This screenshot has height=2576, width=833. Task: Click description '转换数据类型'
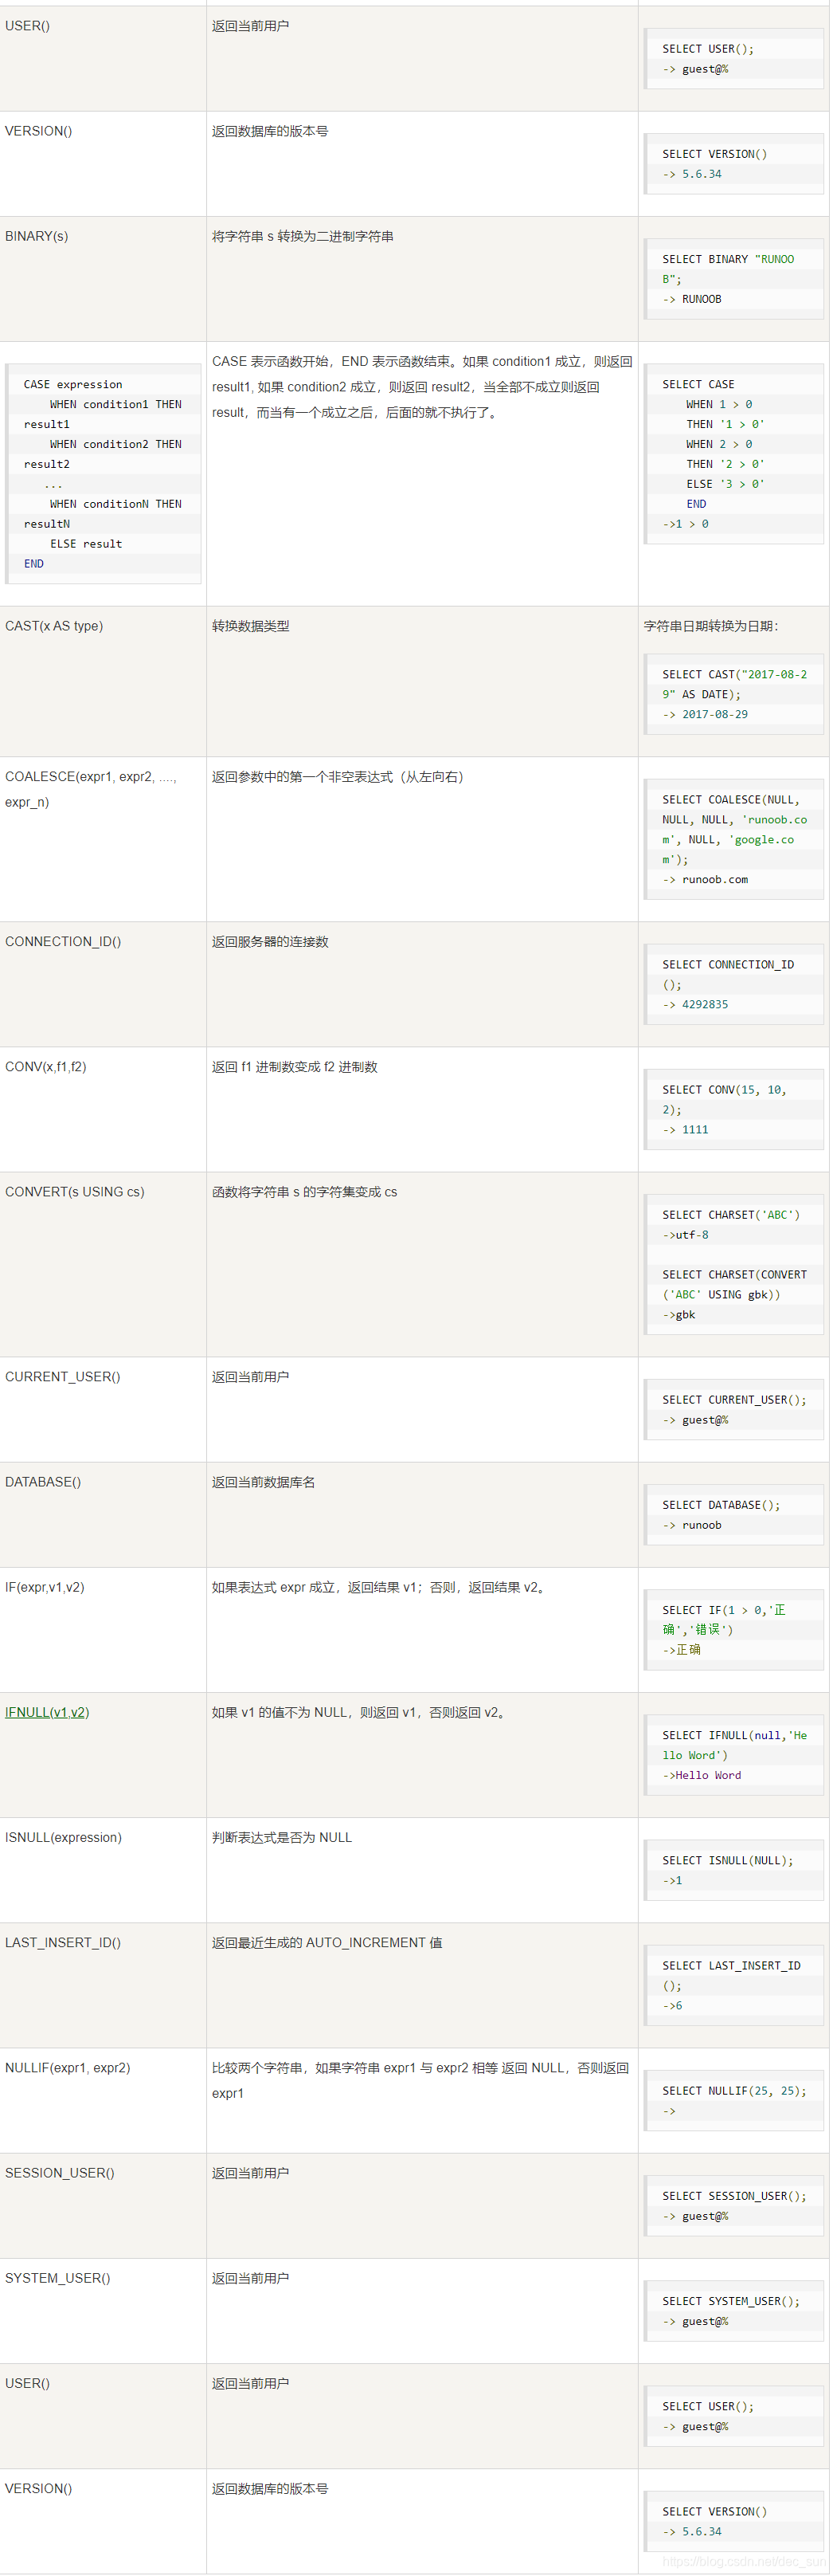coord(251,626)
